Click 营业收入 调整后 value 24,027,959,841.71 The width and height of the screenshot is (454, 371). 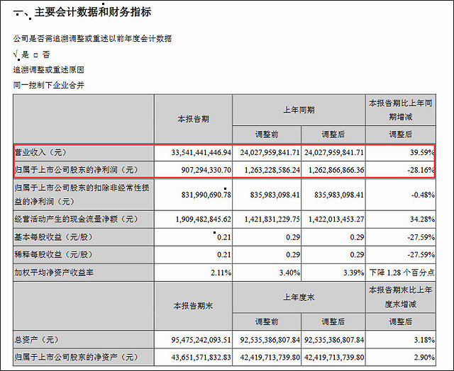pyautogui.click(x=334, y=152)
